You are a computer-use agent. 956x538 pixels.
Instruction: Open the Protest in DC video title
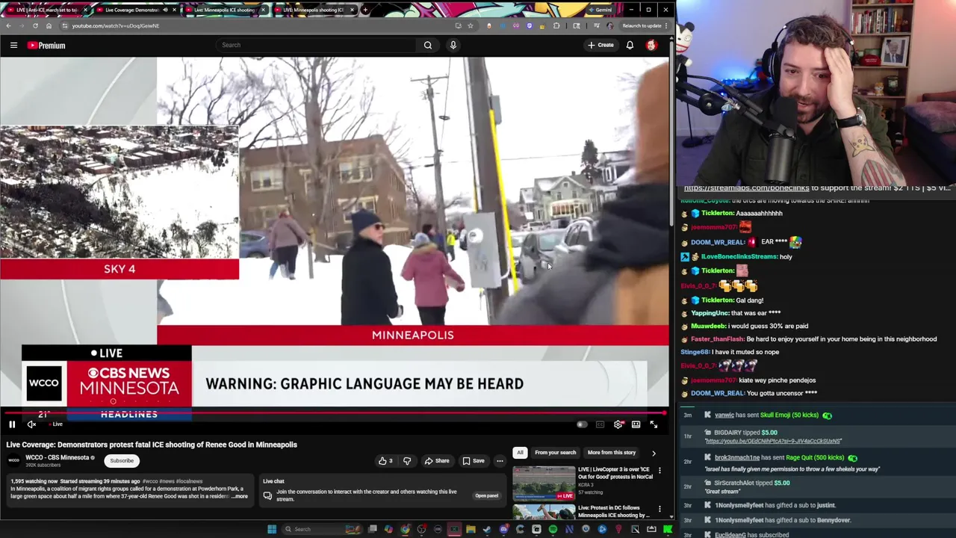pyautogui.click(x=613, y=512)
